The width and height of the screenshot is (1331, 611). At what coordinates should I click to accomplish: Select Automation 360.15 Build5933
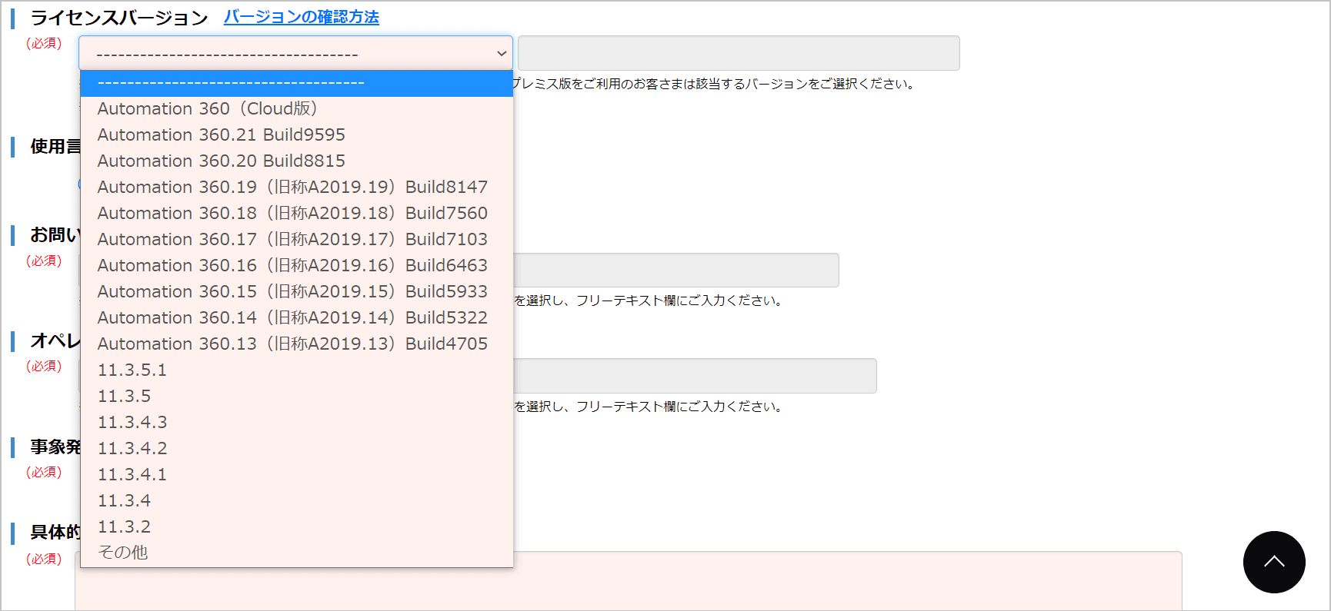(x=297, y=292)
